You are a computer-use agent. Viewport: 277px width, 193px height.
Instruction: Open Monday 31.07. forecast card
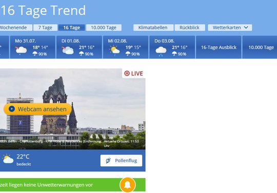tap(33, 47)
